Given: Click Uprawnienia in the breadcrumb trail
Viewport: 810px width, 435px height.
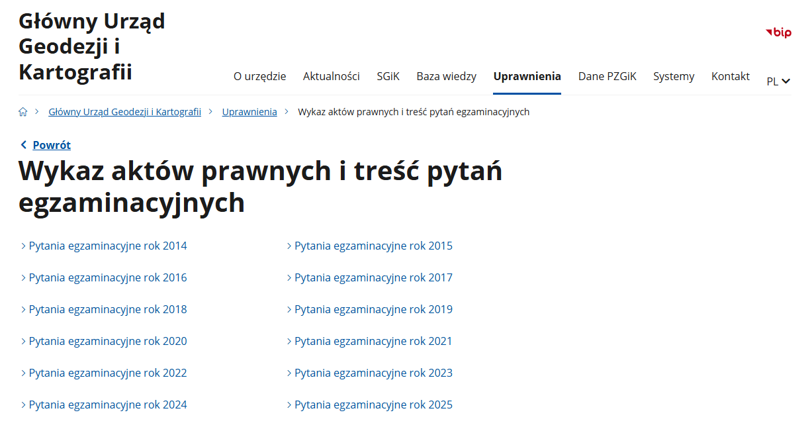Looking at the screenshot, I should [249, 111].
